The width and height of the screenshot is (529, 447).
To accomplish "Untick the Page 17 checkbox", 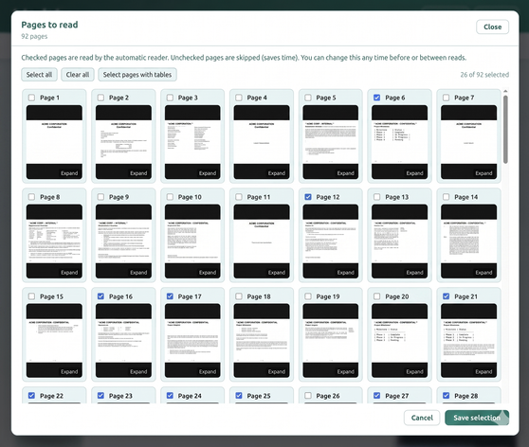I will [x=170, y=296].
